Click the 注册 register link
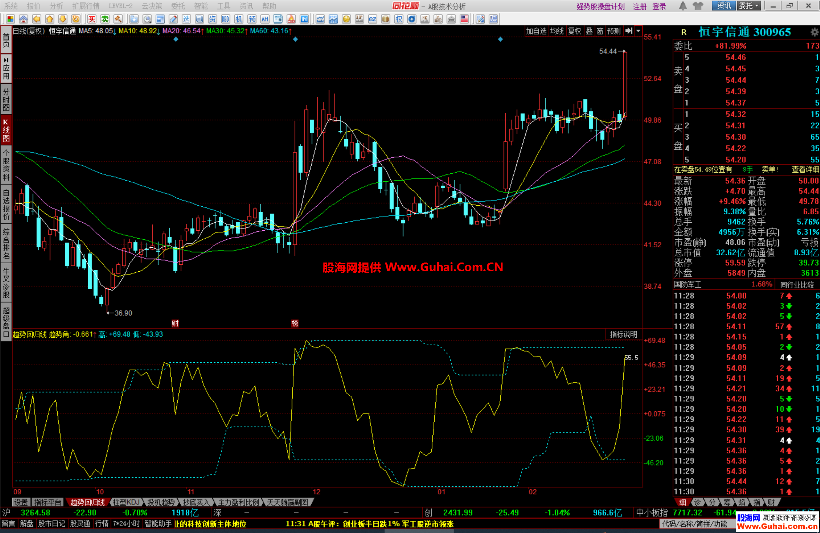This screenshot has width=820, height=533. click(640, 6)
